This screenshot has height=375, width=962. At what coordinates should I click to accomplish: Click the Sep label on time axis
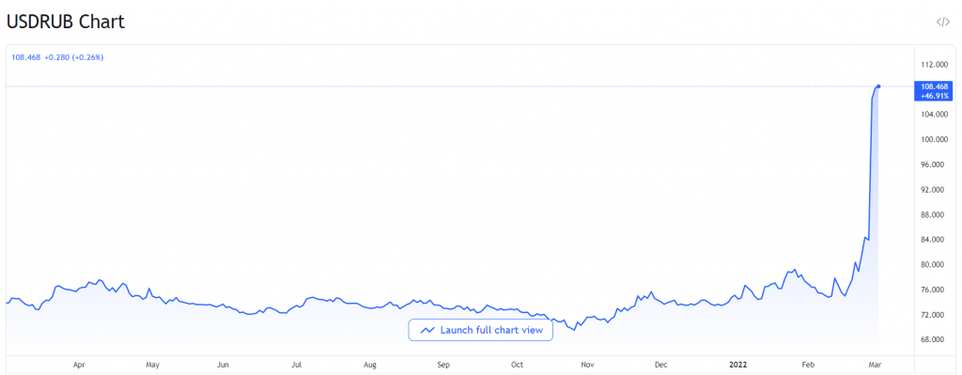(x=443, y=365)
